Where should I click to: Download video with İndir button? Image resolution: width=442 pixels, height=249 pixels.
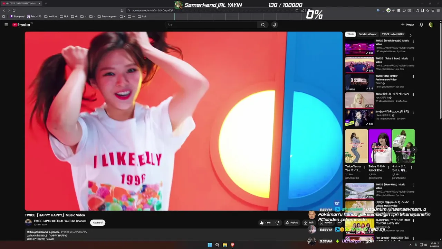(309, 223)
